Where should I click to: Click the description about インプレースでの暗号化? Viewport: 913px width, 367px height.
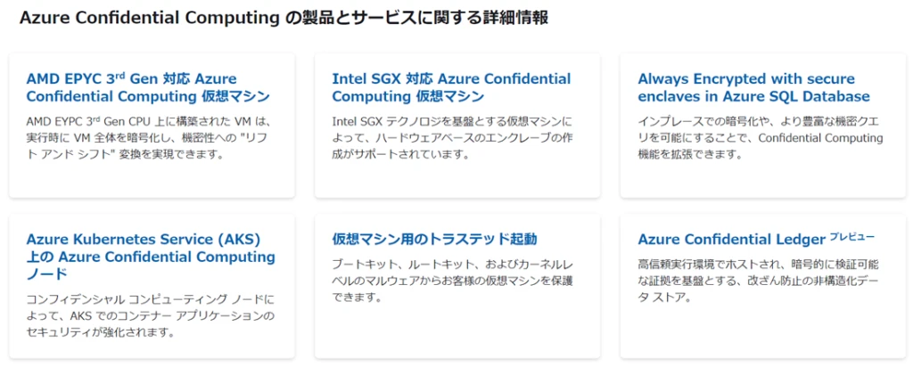point(760,137)
